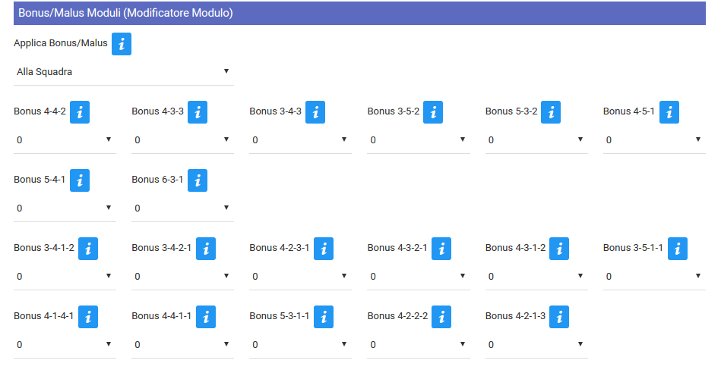Expand the Bonus 4-3-3 value dropdown
Image resolution: width=721 pixels, height=376 pixels.
pyautogui.click(x=182, y=140)
